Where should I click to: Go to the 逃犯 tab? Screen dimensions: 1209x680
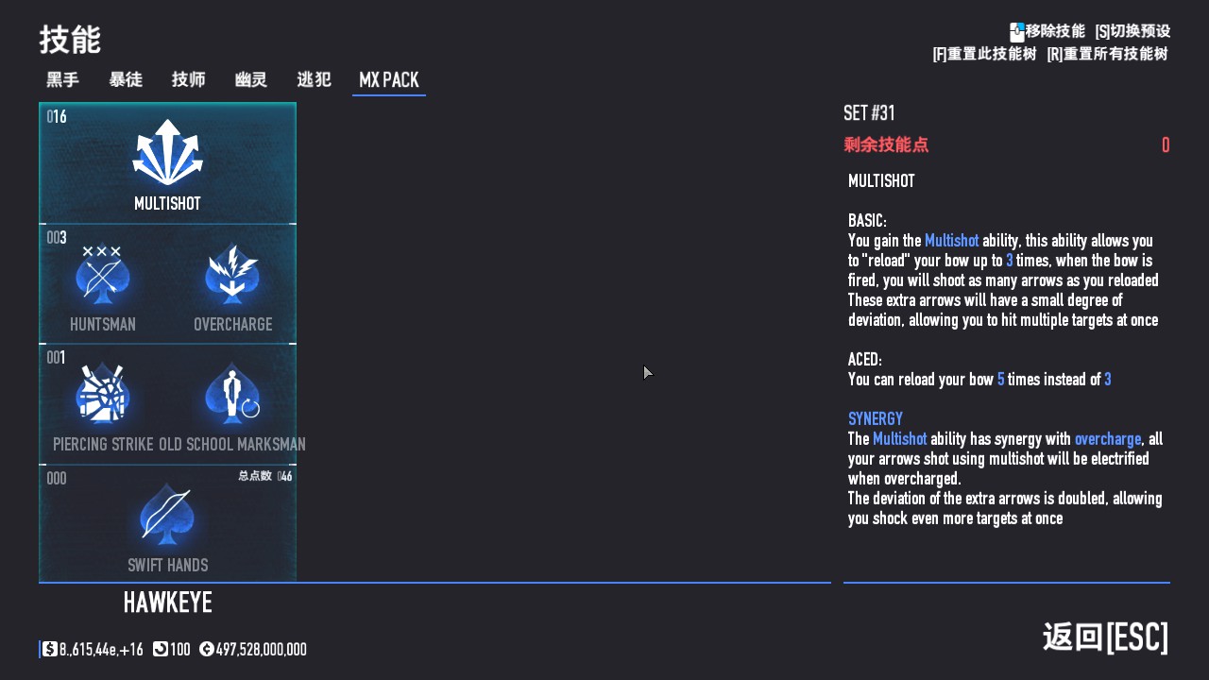(314, 79)
